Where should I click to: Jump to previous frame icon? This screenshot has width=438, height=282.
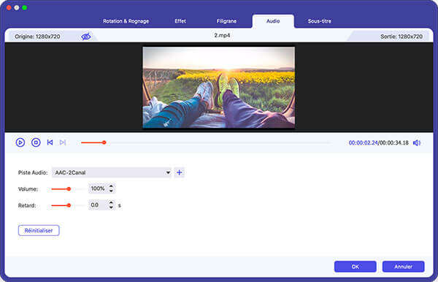[50, 142]
